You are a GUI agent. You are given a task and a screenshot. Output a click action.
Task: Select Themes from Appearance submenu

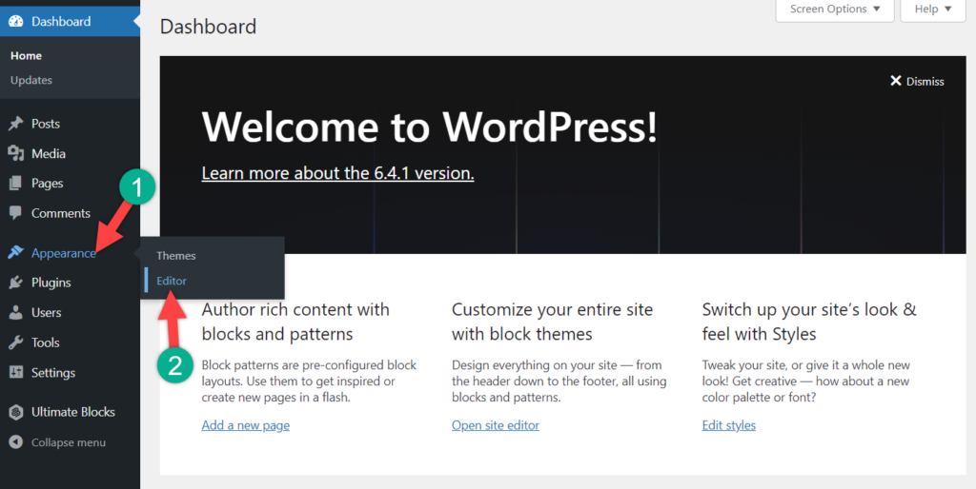coord(176,256)
